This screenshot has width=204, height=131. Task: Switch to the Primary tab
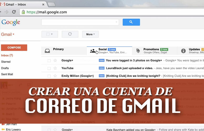(64, 51)
